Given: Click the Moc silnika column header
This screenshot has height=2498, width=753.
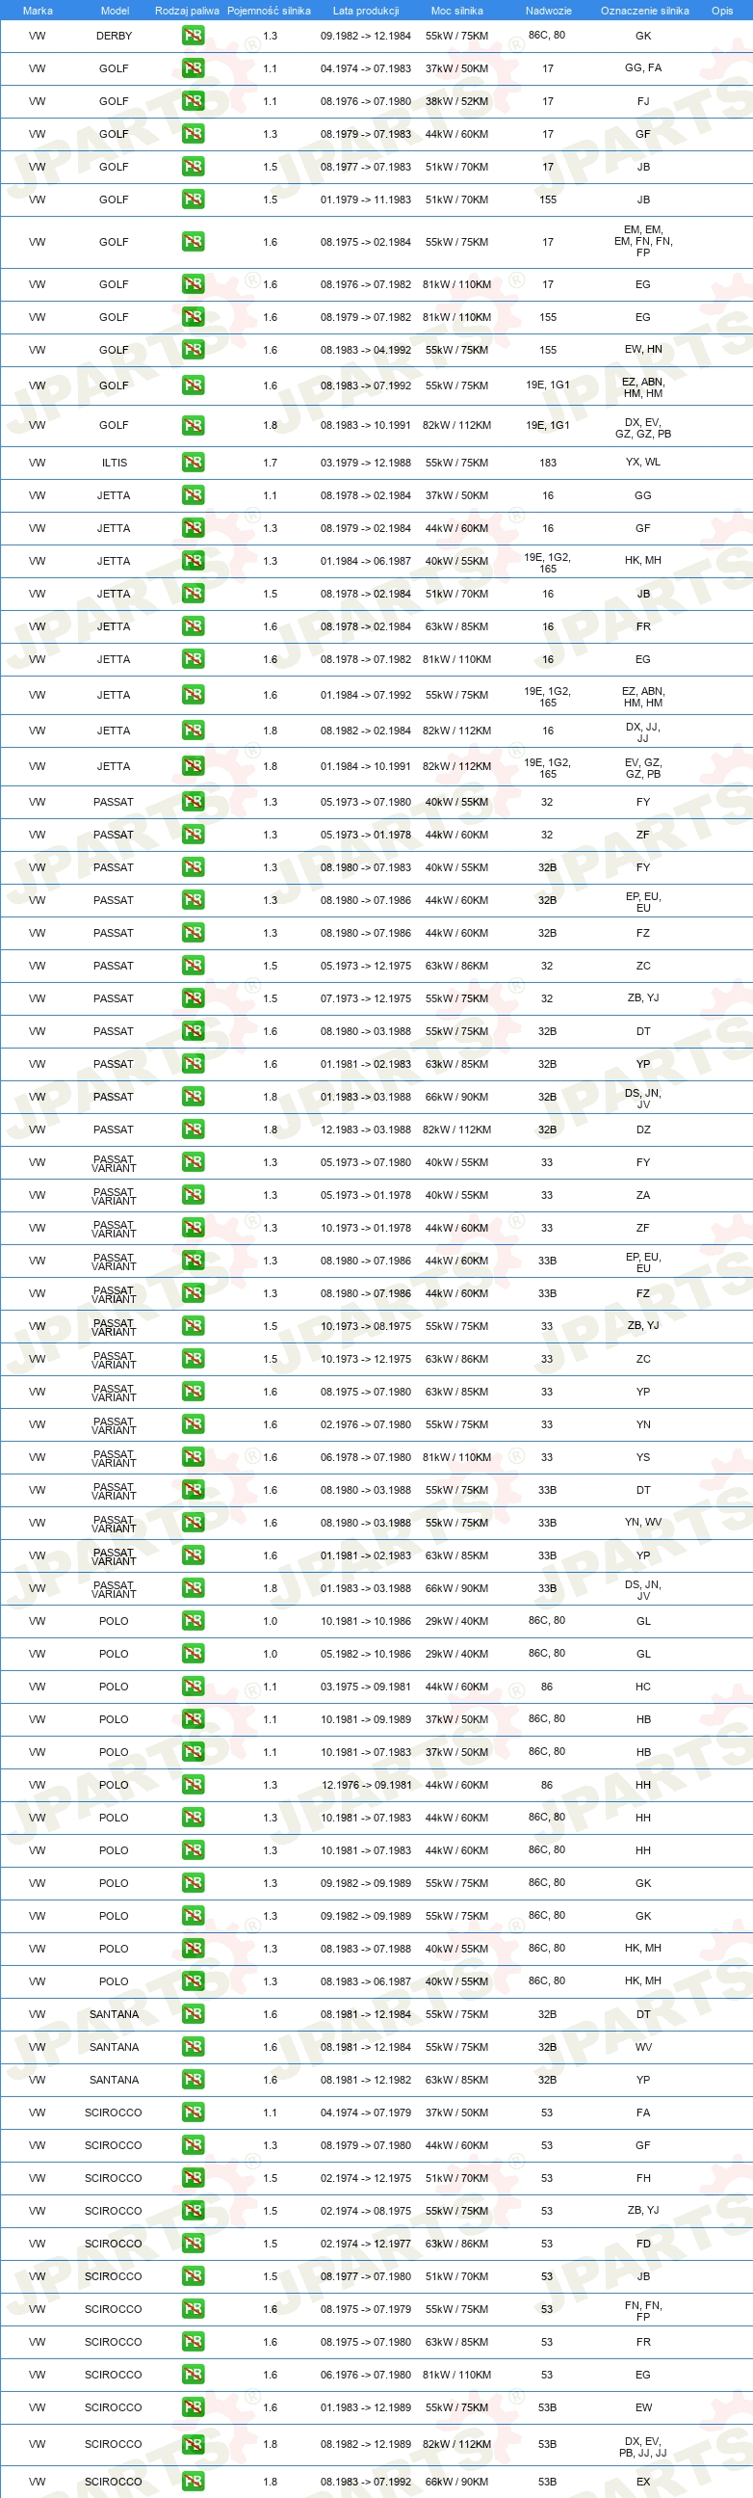Looking at the screenshot, I should click(456, 11).
